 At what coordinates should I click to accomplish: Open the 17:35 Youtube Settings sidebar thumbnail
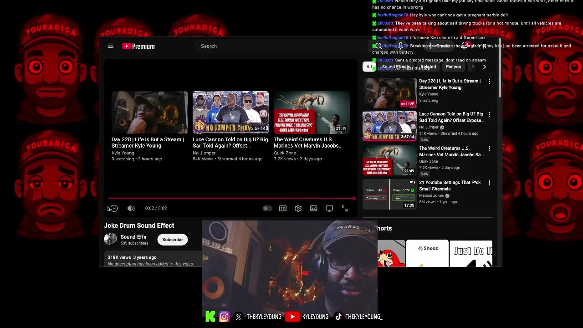389,194
